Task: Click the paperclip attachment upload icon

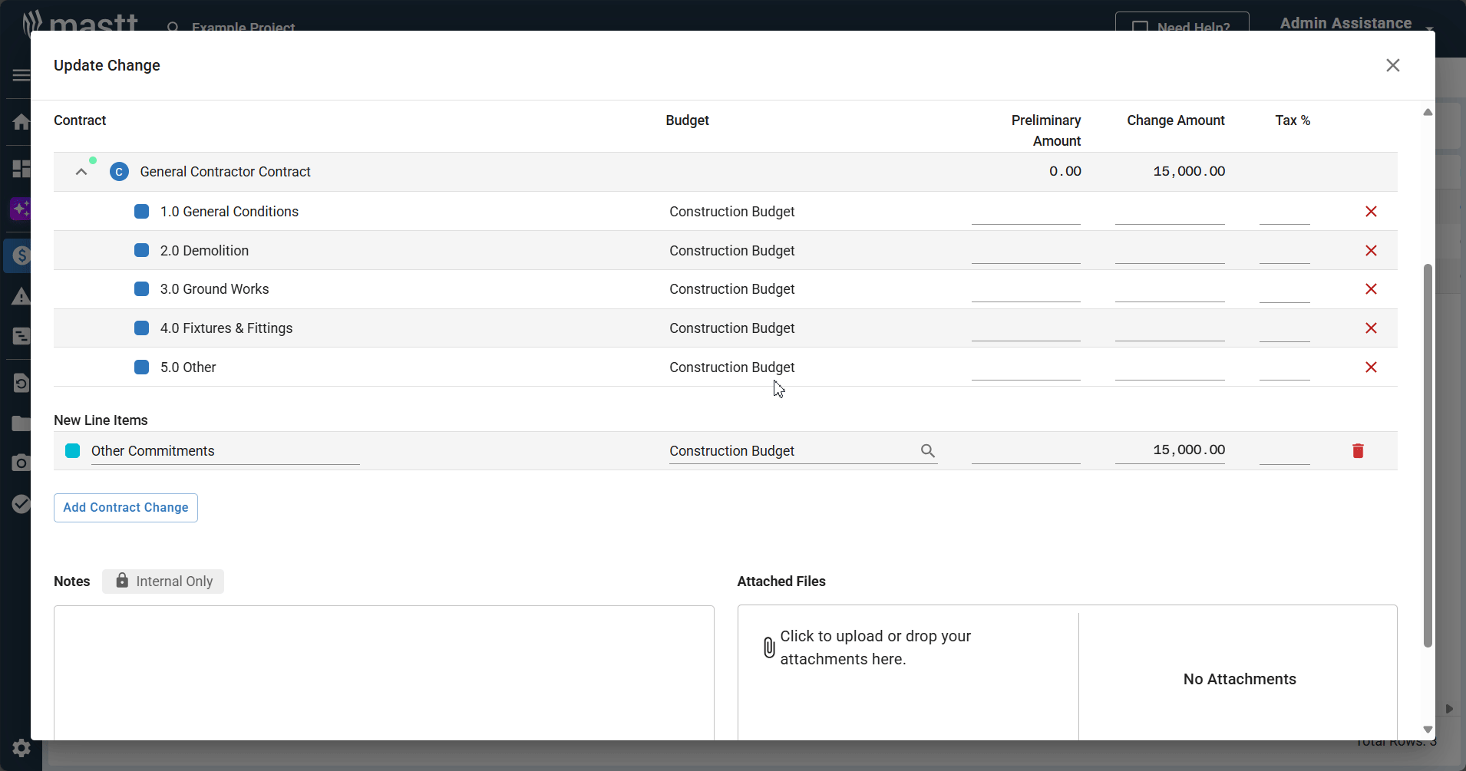Action: pyautogui.click(x=769, y=647)
